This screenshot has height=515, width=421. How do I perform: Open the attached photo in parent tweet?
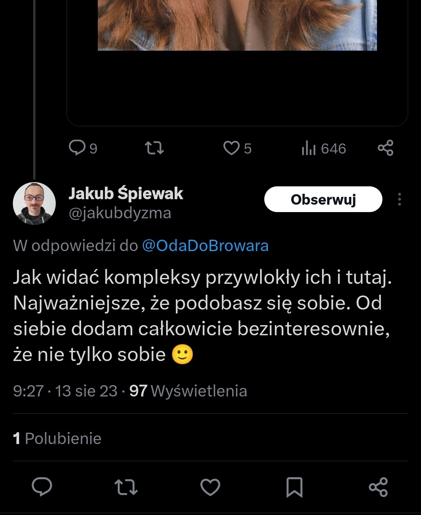pyautogui.click(x=237, y=25)
